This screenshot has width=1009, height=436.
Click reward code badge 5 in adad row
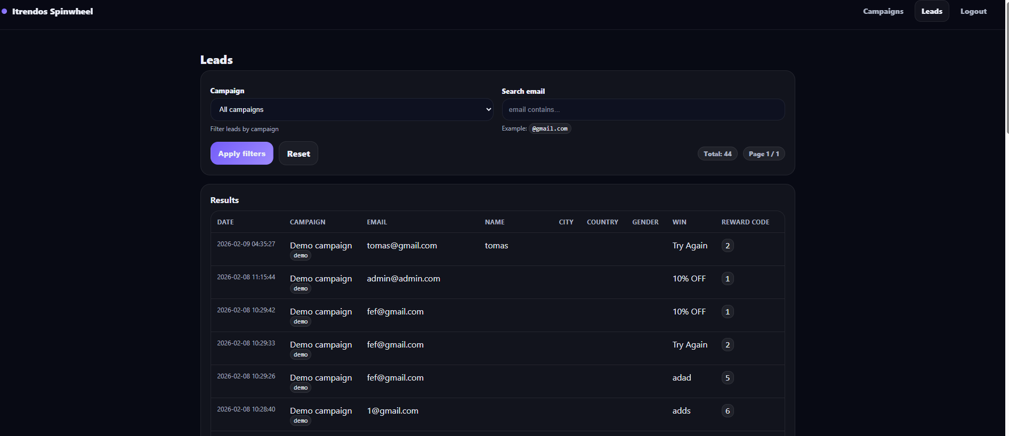pos(727,378)
